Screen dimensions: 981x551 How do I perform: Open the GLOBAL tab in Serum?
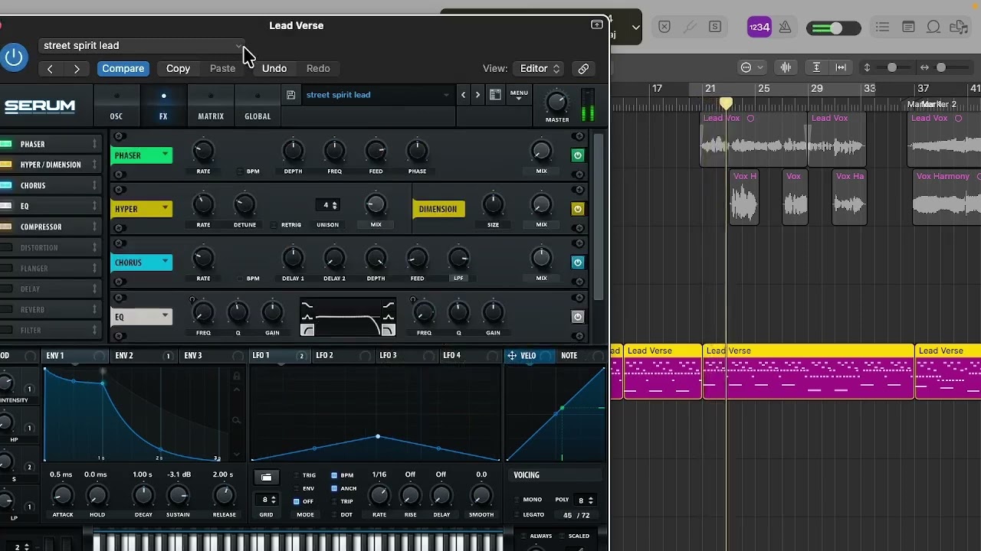click(258, 106)
